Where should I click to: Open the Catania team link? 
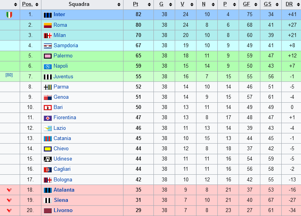62,138
